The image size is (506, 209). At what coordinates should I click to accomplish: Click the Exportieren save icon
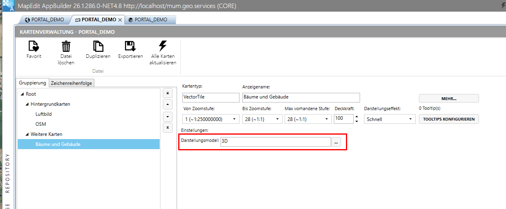click(130, 46)
